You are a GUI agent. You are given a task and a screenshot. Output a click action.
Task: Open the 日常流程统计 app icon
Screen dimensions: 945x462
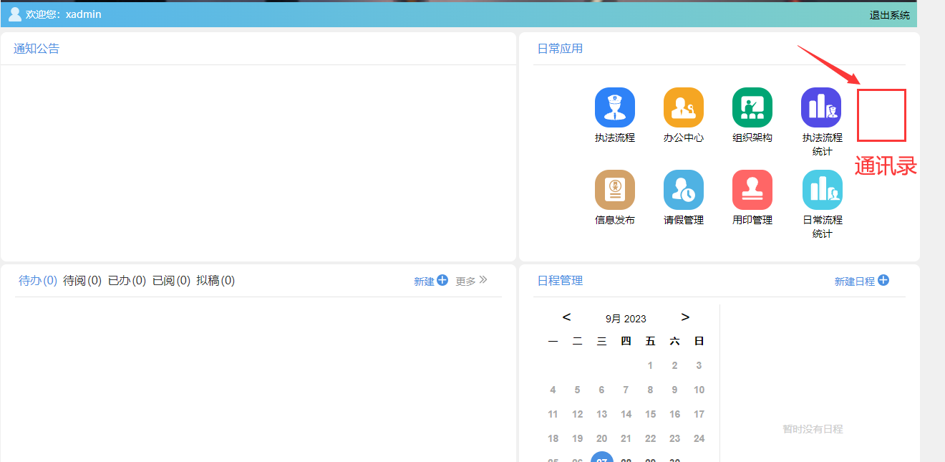coord(822,190)
